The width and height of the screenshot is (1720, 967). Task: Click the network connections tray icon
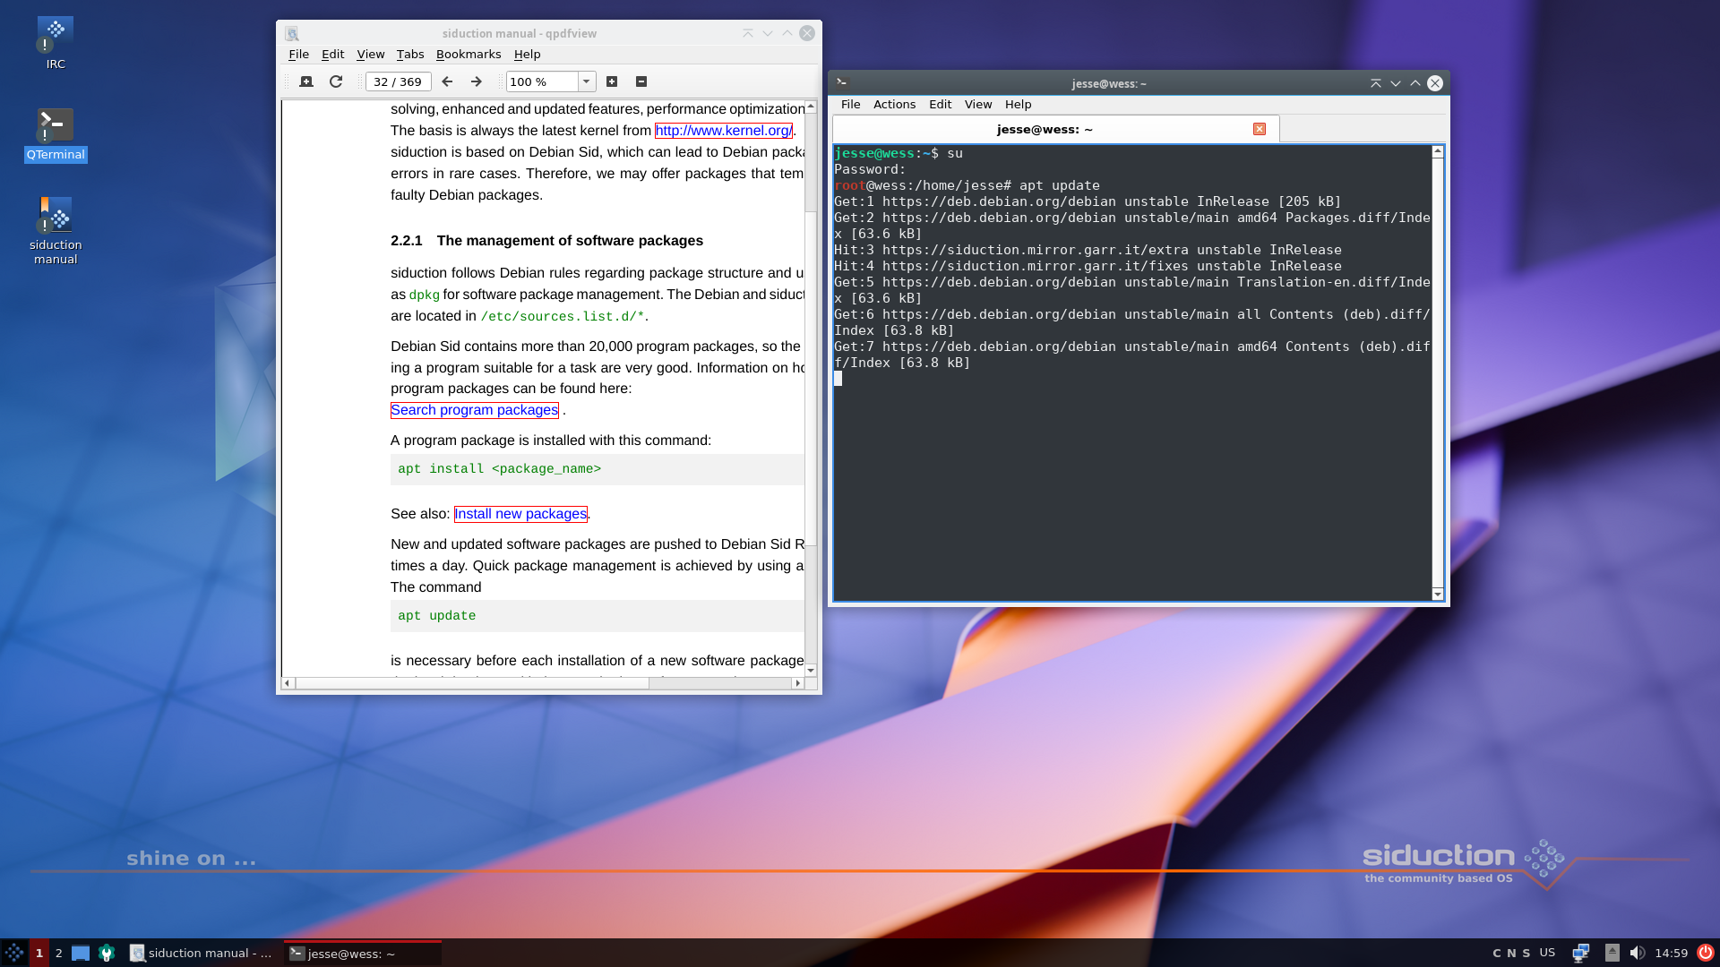click(1580, 953)
